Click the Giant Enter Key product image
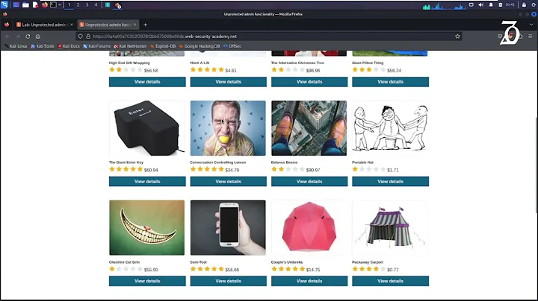This screenshot has height=301, width=538. click(x=147, y=128)
